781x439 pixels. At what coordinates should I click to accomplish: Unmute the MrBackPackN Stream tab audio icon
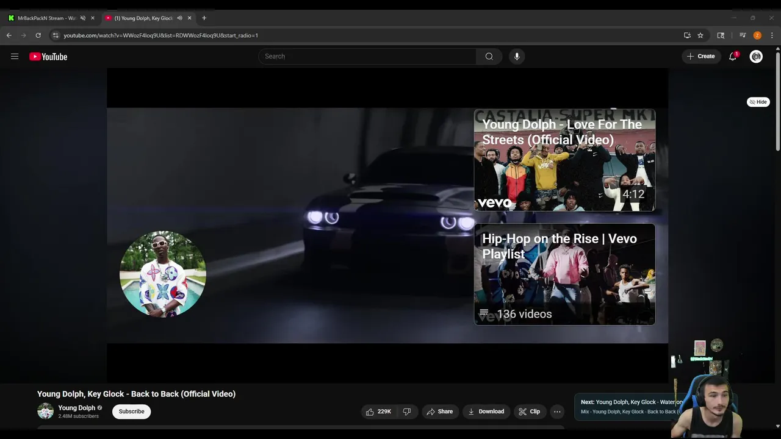point(83,18)
